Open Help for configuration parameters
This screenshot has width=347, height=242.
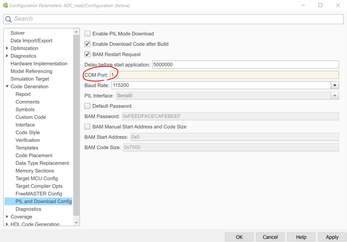301,237
